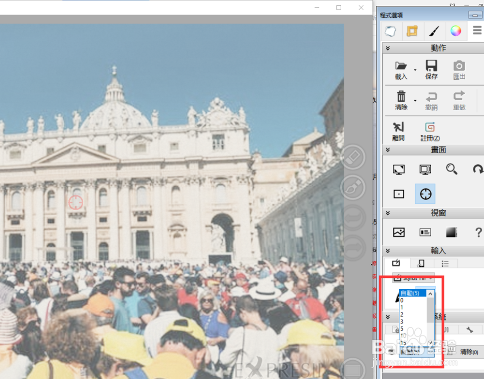The image size is (484, 379).
Task: Click the eraser circle button on canvas
Action: click(x=353, y=157)
